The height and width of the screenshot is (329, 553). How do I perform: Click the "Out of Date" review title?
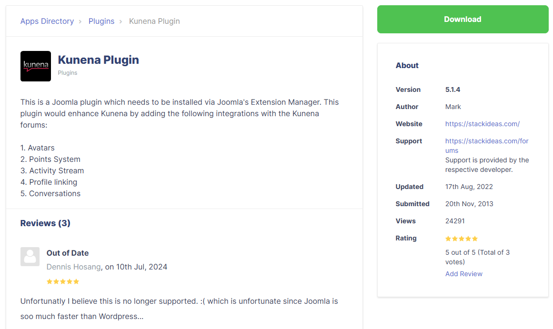point(68,253)
